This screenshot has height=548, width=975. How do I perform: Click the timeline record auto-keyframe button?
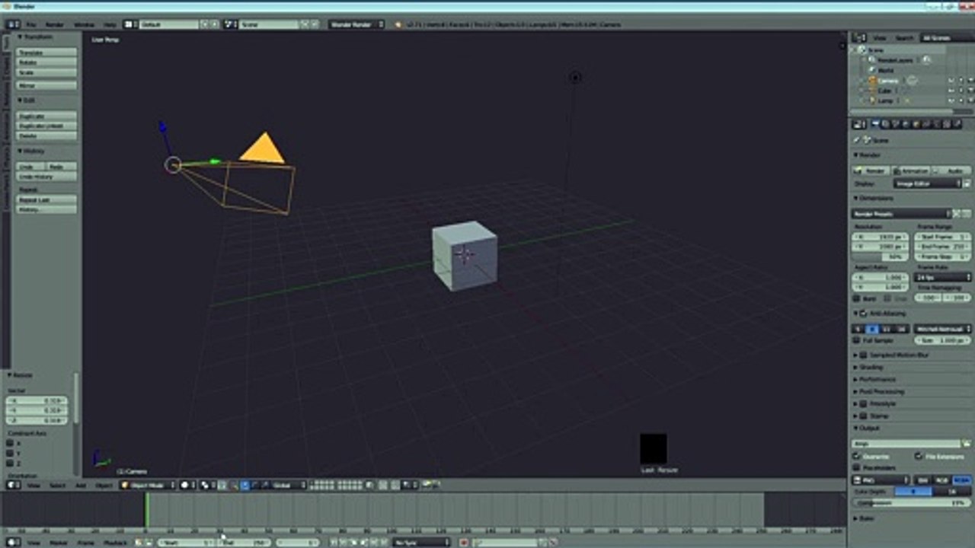tap(463, 543)
